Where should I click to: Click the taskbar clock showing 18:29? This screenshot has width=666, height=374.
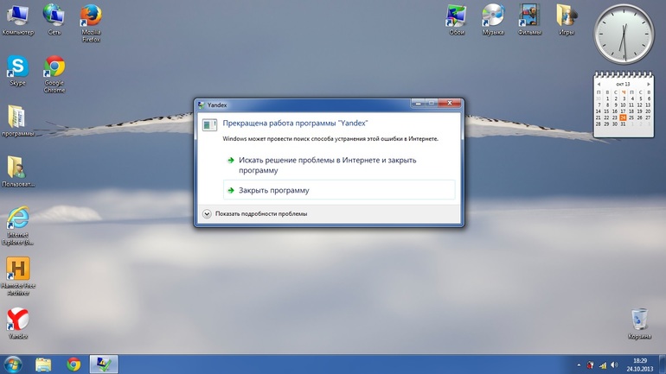pos(639,364)
